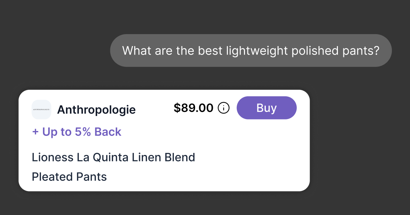Click the info icon beside $89.00
The height and width of the screenshot is (215, 410).
click(x=223, y=108)
